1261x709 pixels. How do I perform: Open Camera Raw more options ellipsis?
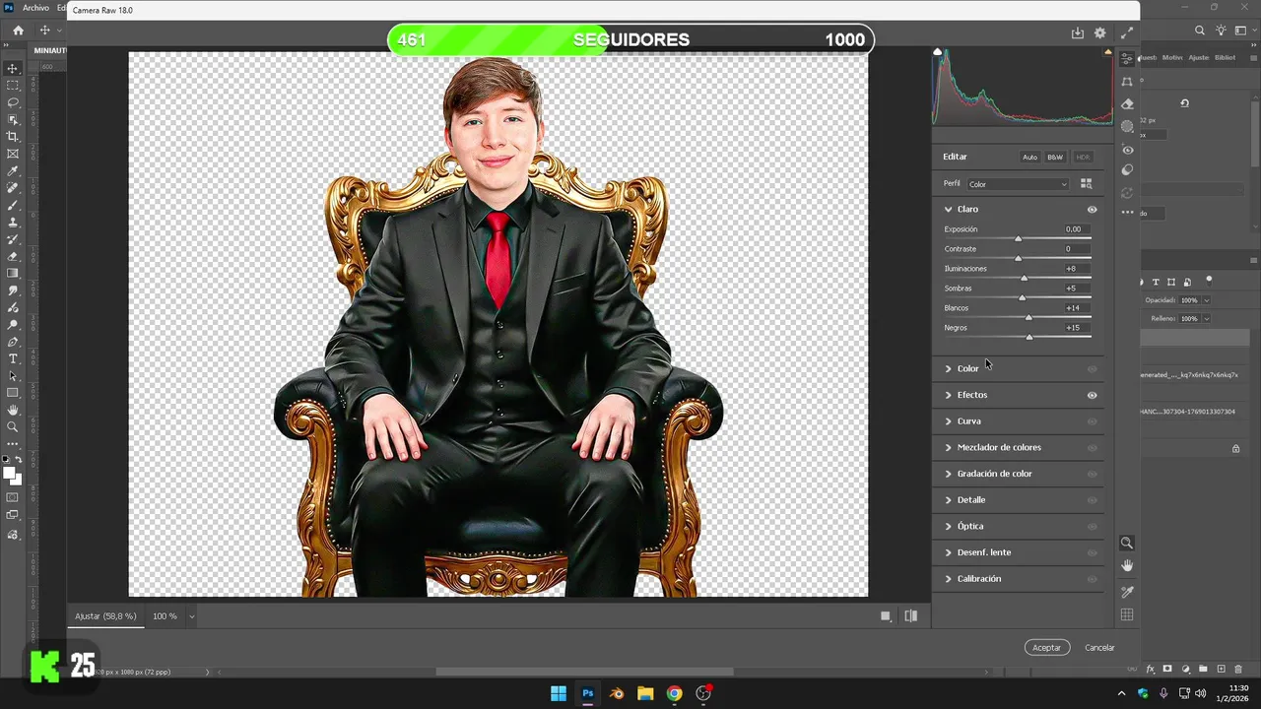[x=1127, y=212]
